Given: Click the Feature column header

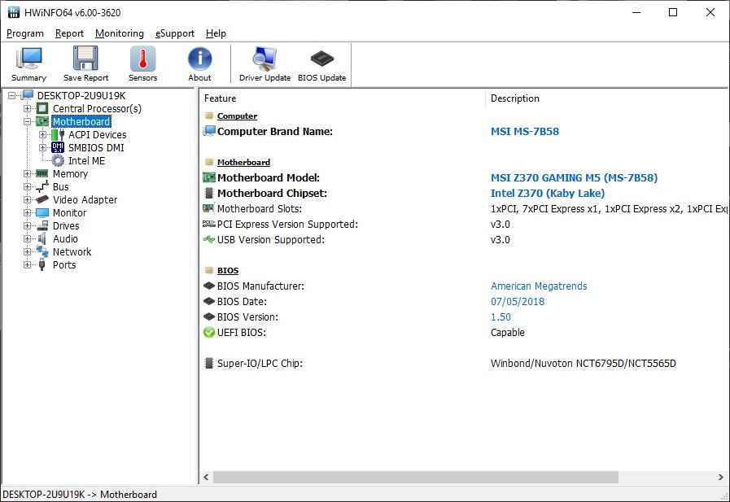Looking at the screenshot, I should tap(343, 98).
